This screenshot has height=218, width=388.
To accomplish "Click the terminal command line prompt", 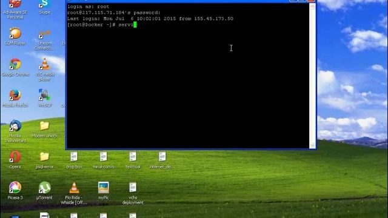I will pos(102,25).
